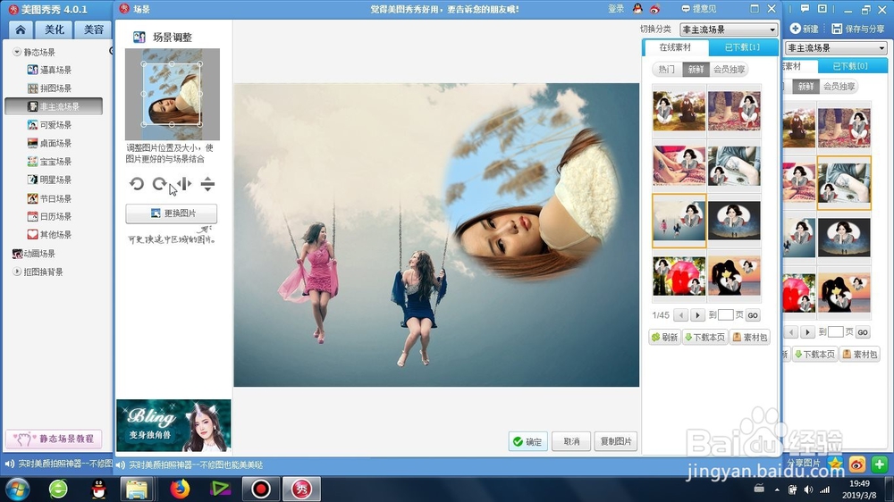Go to previous material page in dialog
894x502 pixels.
(680, 315)
